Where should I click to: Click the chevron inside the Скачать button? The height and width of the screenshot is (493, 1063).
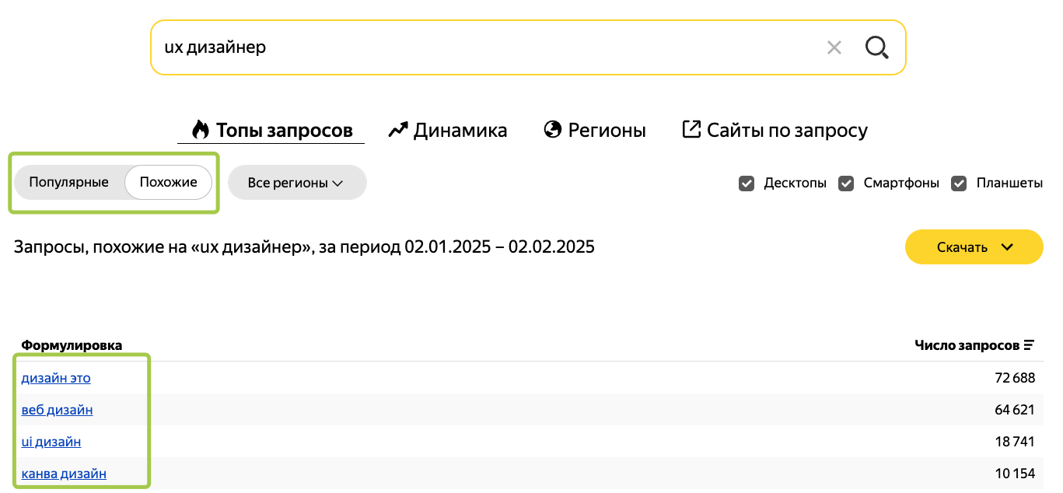pos(1008,247)
